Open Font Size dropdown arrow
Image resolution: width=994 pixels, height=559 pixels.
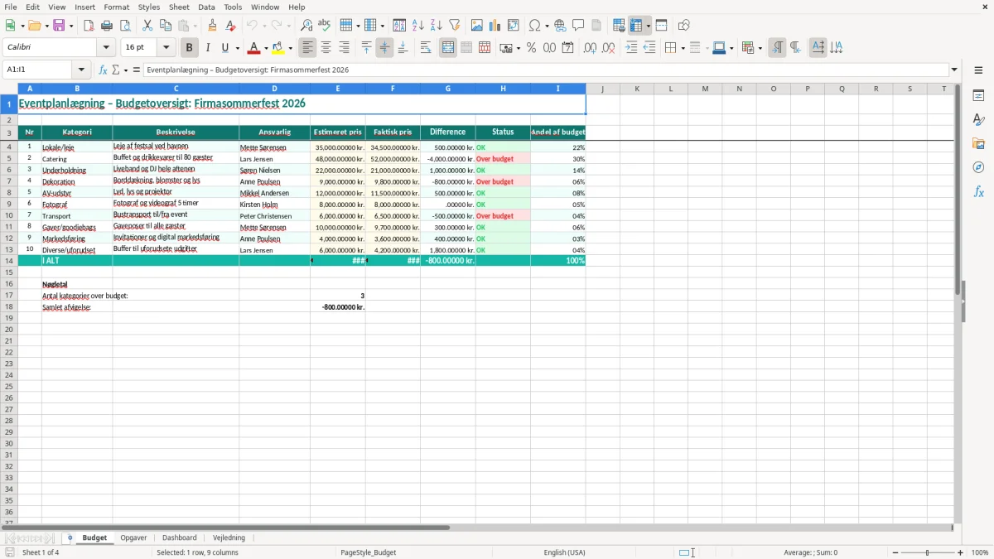(166, 48)
